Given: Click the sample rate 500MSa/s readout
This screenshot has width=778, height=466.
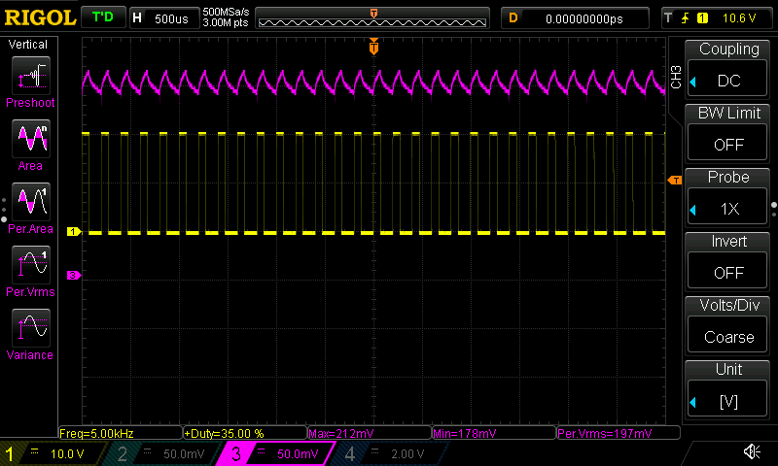Looking at the screenshot, I should point(226,12).
